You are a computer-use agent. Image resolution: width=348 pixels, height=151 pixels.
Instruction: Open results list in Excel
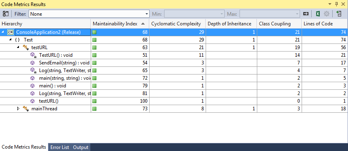(x=318, y=14)
